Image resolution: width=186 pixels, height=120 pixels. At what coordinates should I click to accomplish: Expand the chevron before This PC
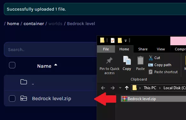[x=140, y=88]
